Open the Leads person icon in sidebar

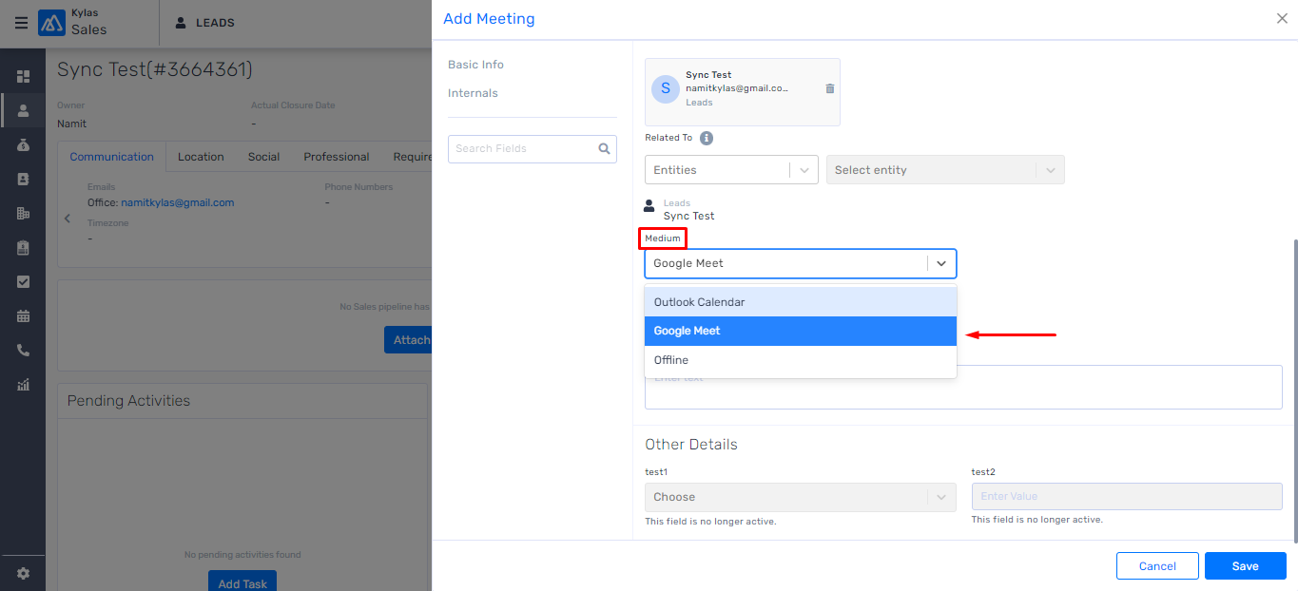[x=23, y=110]
